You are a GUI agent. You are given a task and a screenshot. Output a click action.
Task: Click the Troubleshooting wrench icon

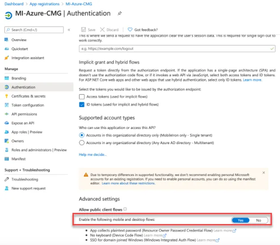click(x=7, y=179)
